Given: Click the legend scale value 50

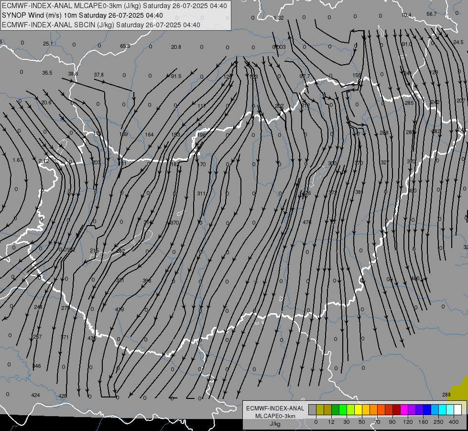Looking at the screenshot, I should [362, 422].
